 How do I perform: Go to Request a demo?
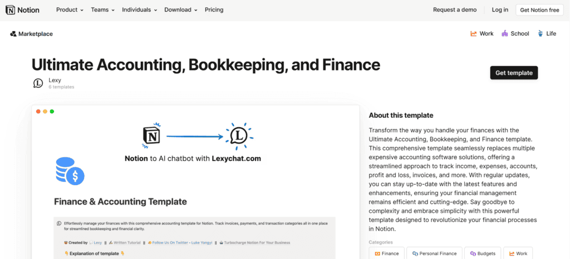pyautogui.click(x=455, y=10)
